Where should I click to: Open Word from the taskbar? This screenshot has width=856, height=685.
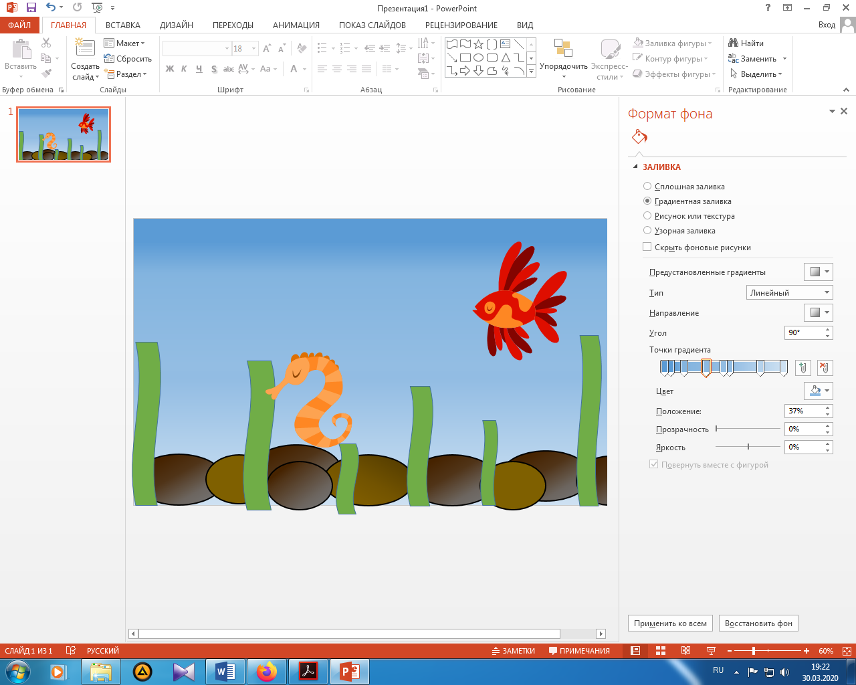click(225, 672)
